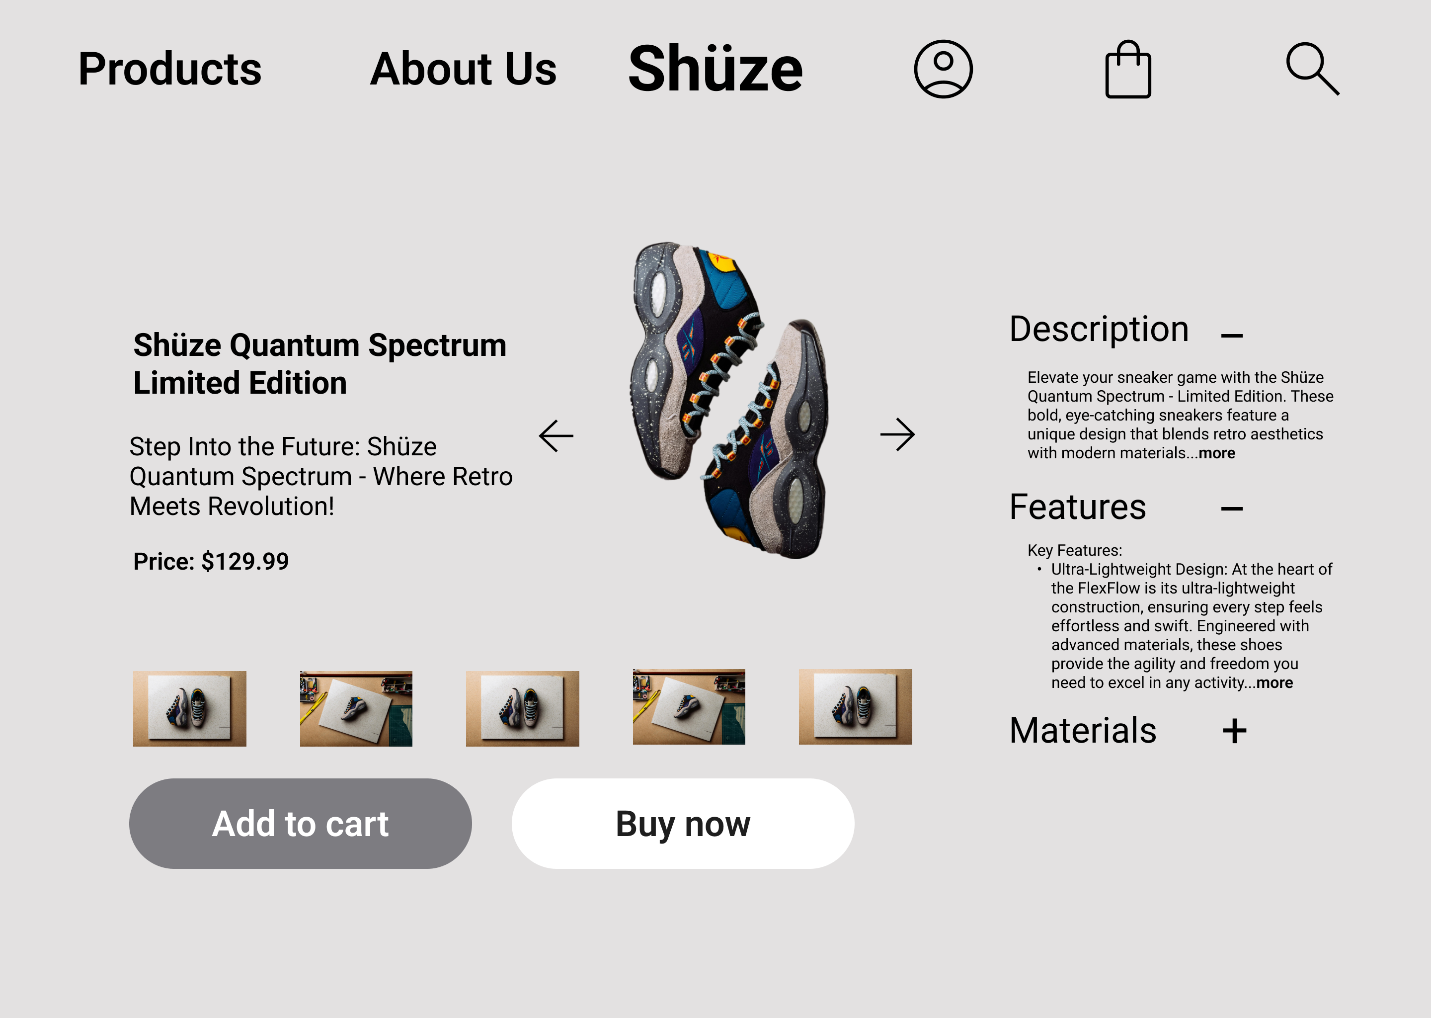Click the Shüze brand logo
The width and height of the screenshot is (1431, 1018).
click(715, 69)
